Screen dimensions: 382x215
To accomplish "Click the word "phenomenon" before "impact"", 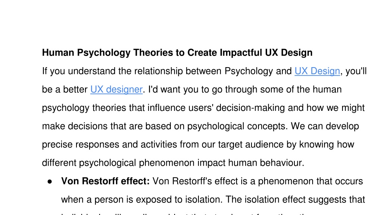I will (x=167, y=163).
